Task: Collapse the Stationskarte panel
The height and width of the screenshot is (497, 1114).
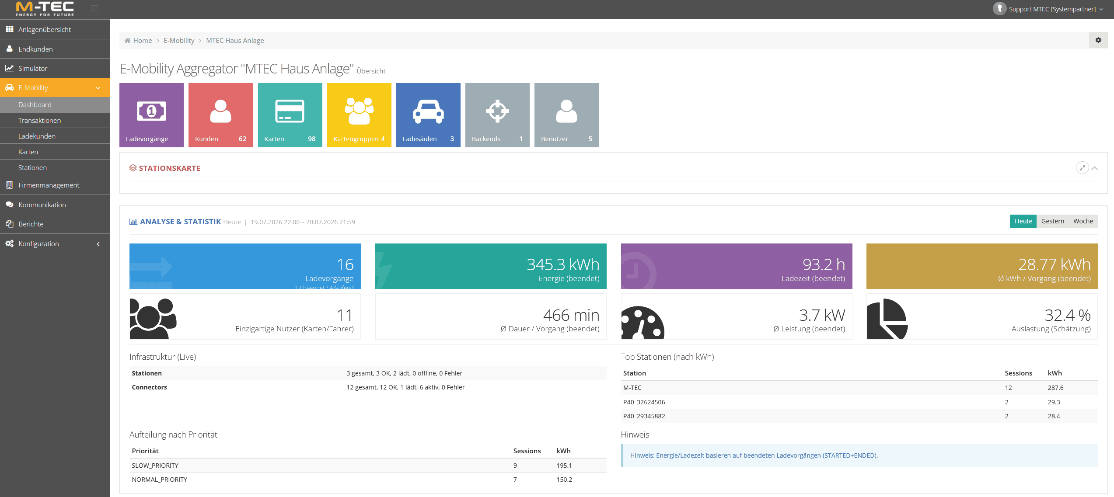Action: point(1094,168)
